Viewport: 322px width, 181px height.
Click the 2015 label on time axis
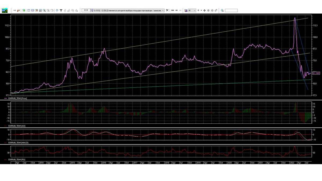pyautogui.click(x=73, y=162)
